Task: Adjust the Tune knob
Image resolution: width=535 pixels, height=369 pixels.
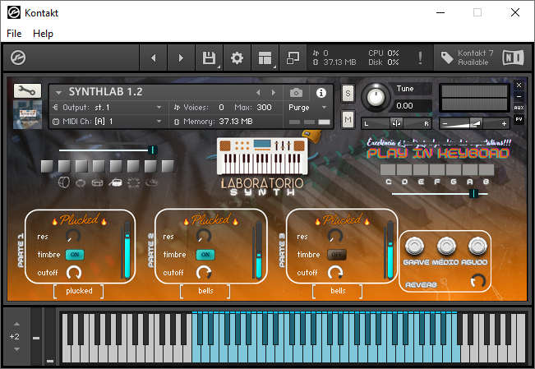Action: pos(376,97)
